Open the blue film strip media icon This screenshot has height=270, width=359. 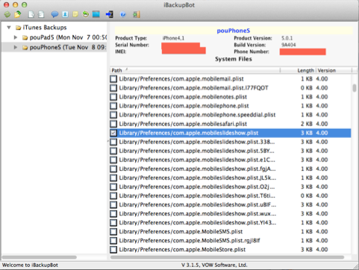point(96,14)
